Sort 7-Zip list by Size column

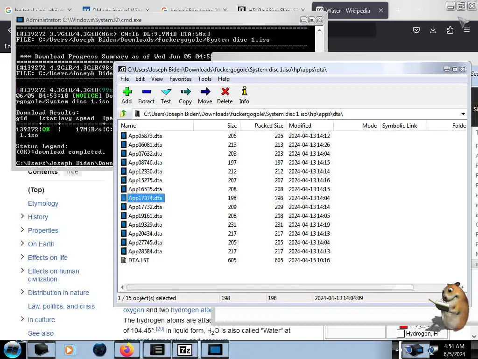[217, 126]
